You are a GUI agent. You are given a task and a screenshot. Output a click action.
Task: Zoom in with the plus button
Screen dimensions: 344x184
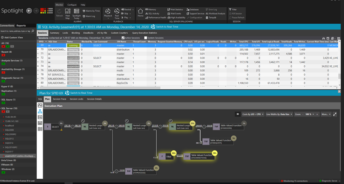317,114
